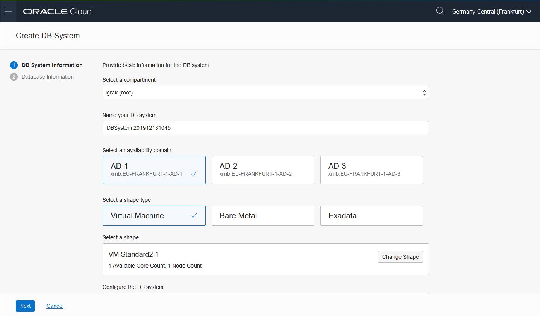Open DB System Information step

52,65
